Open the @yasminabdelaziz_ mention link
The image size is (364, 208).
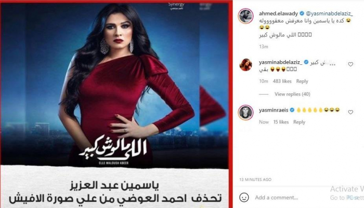(329, 13)
